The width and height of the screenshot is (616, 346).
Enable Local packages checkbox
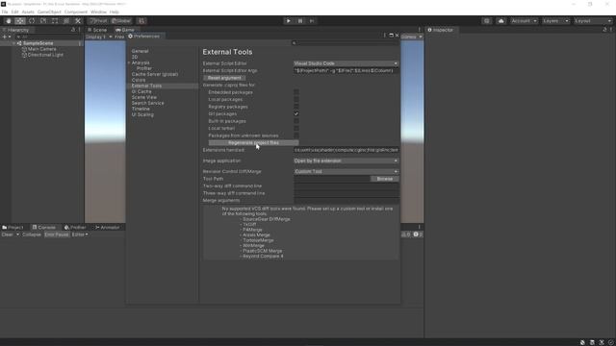tap(296, 100)
